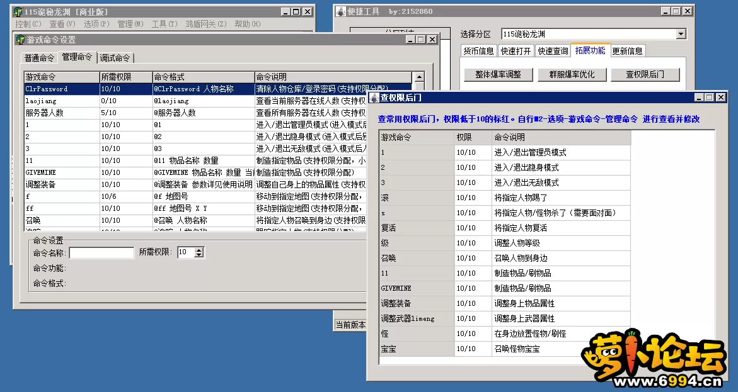Click the 所需权限 column header
The image size is (738, 392).
coord(125,77)
